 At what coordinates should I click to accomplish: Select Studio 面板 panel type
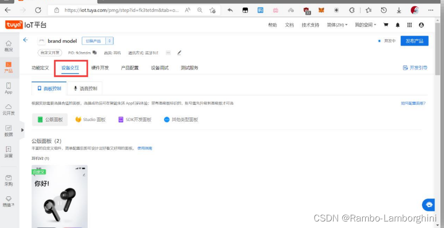click(91, 120)
